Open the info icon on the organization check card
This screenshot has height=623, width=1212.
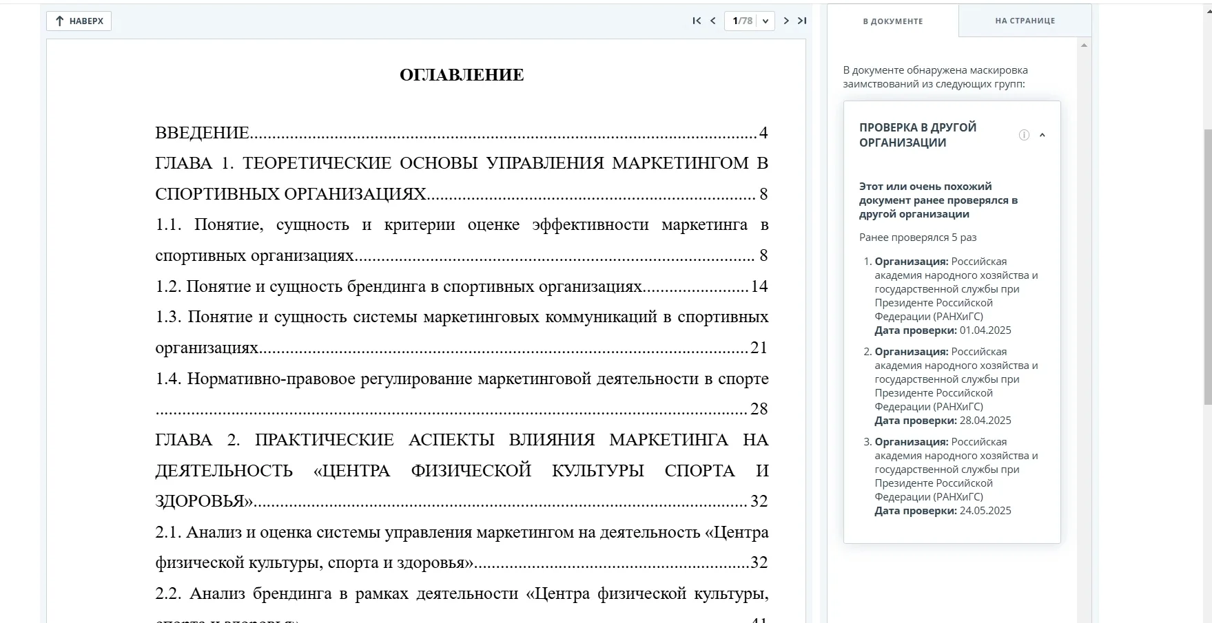[1024, 135]
